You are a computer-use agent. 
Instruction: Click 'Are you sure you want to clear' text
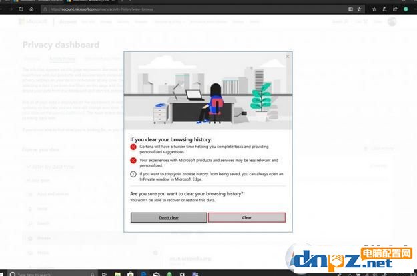click(186, 193)
